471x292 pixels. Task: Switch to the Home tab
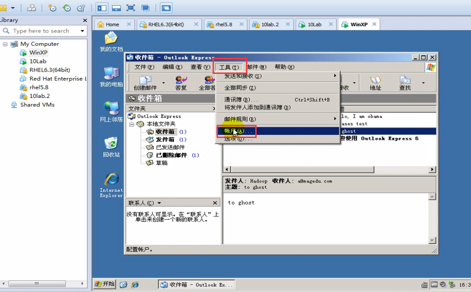[113, 24]
